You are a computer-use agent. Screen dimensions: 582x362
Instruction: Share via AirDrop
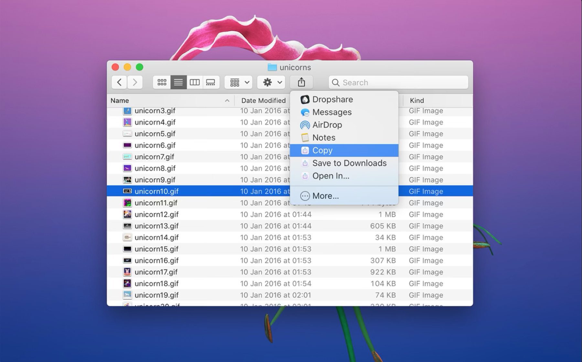(327, 125)
